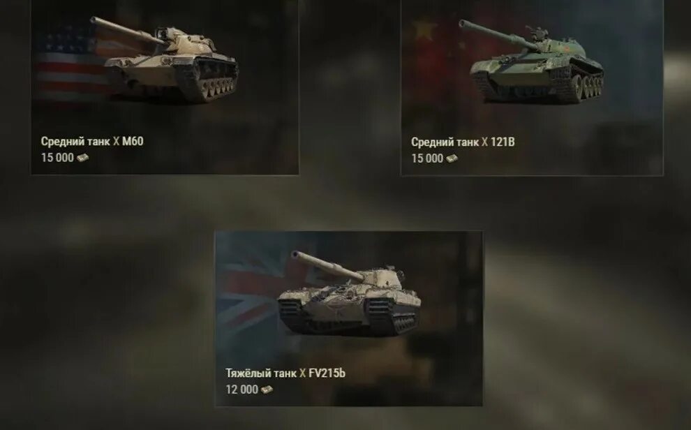The height and width of the screenshot is (430, 691).
Task: Click the bonds icon next to FV215b price
Action: (267, 390)
